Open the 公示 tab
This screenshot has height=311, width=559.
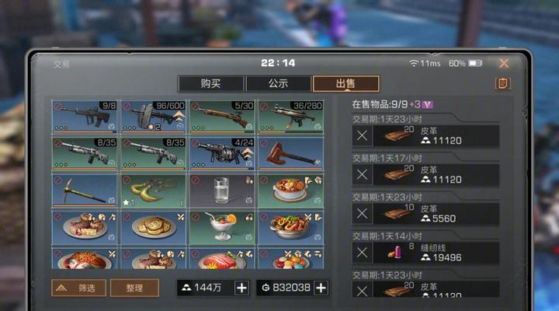pos(278,83)
